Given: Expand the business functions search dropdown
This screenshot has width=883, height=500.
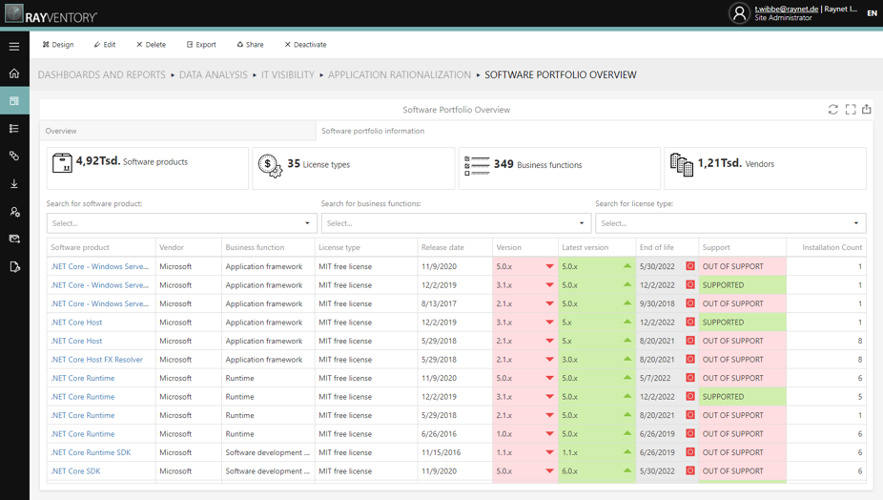Looking at the screenshot, I should tap(456, 223).
